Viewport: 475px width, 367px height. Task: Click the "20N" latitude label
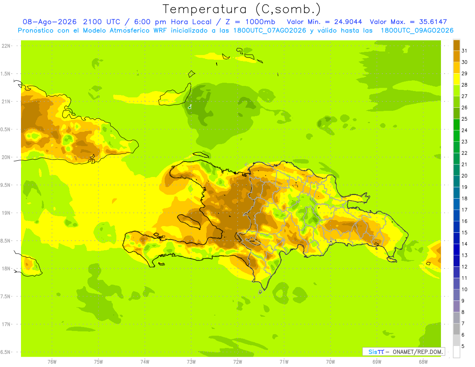(6, 158)
